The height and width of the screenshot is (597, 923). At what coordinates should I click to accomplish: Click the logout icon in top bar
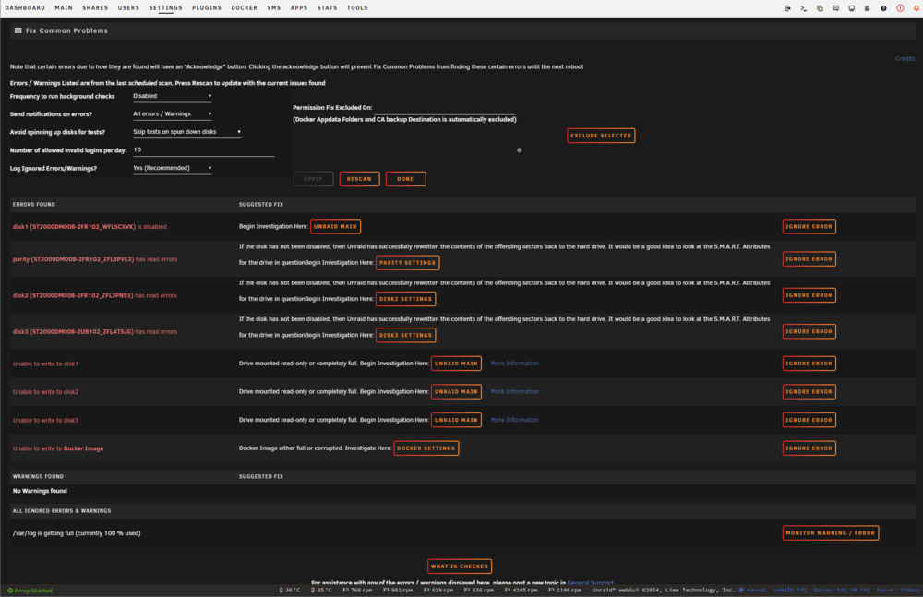(787, 8)
